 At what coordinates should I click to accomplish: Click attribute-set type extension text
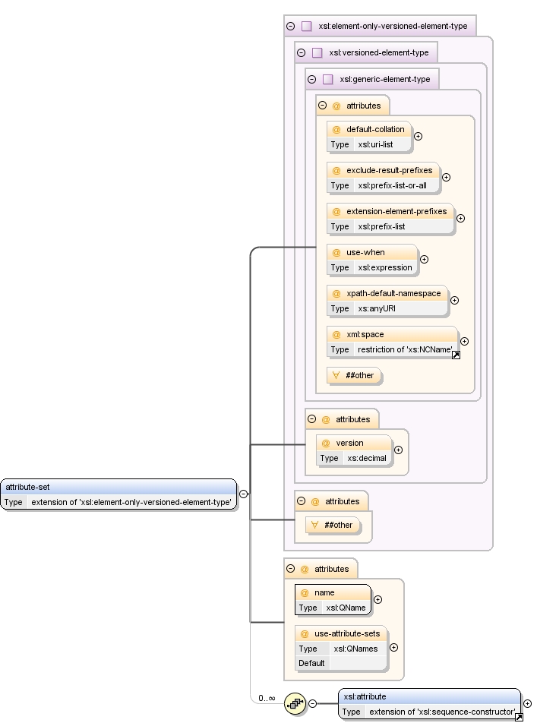click(131, 503)
